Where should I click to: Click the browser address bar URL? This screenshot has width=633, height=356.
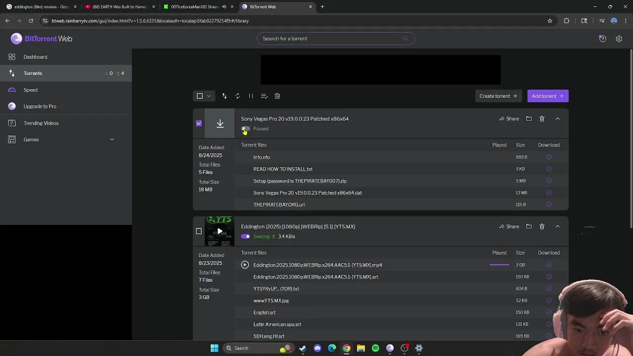[x=150, y=21]
